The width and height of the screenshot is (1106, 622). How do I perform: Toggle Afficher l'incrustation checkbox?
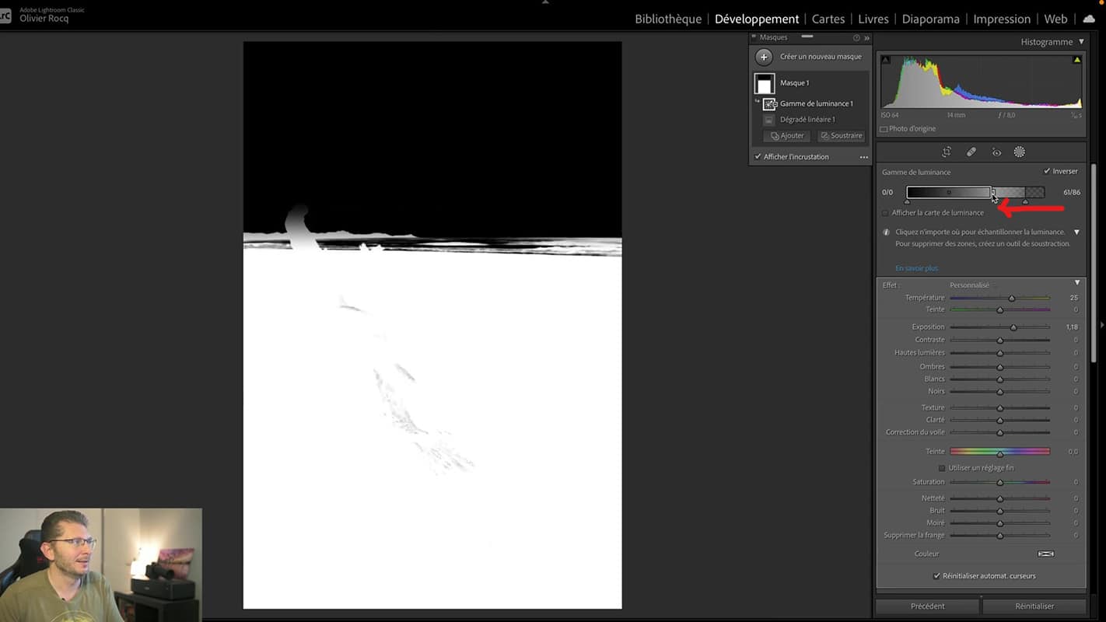pyautogui.click(x=758, y=157)
